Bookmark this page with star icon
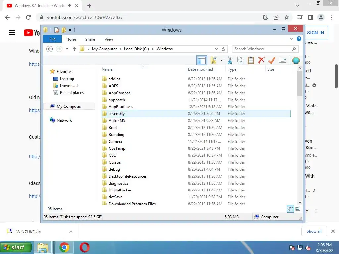This screenshot has height=254, width=339. pyautogui.click(x=287, y=17)
